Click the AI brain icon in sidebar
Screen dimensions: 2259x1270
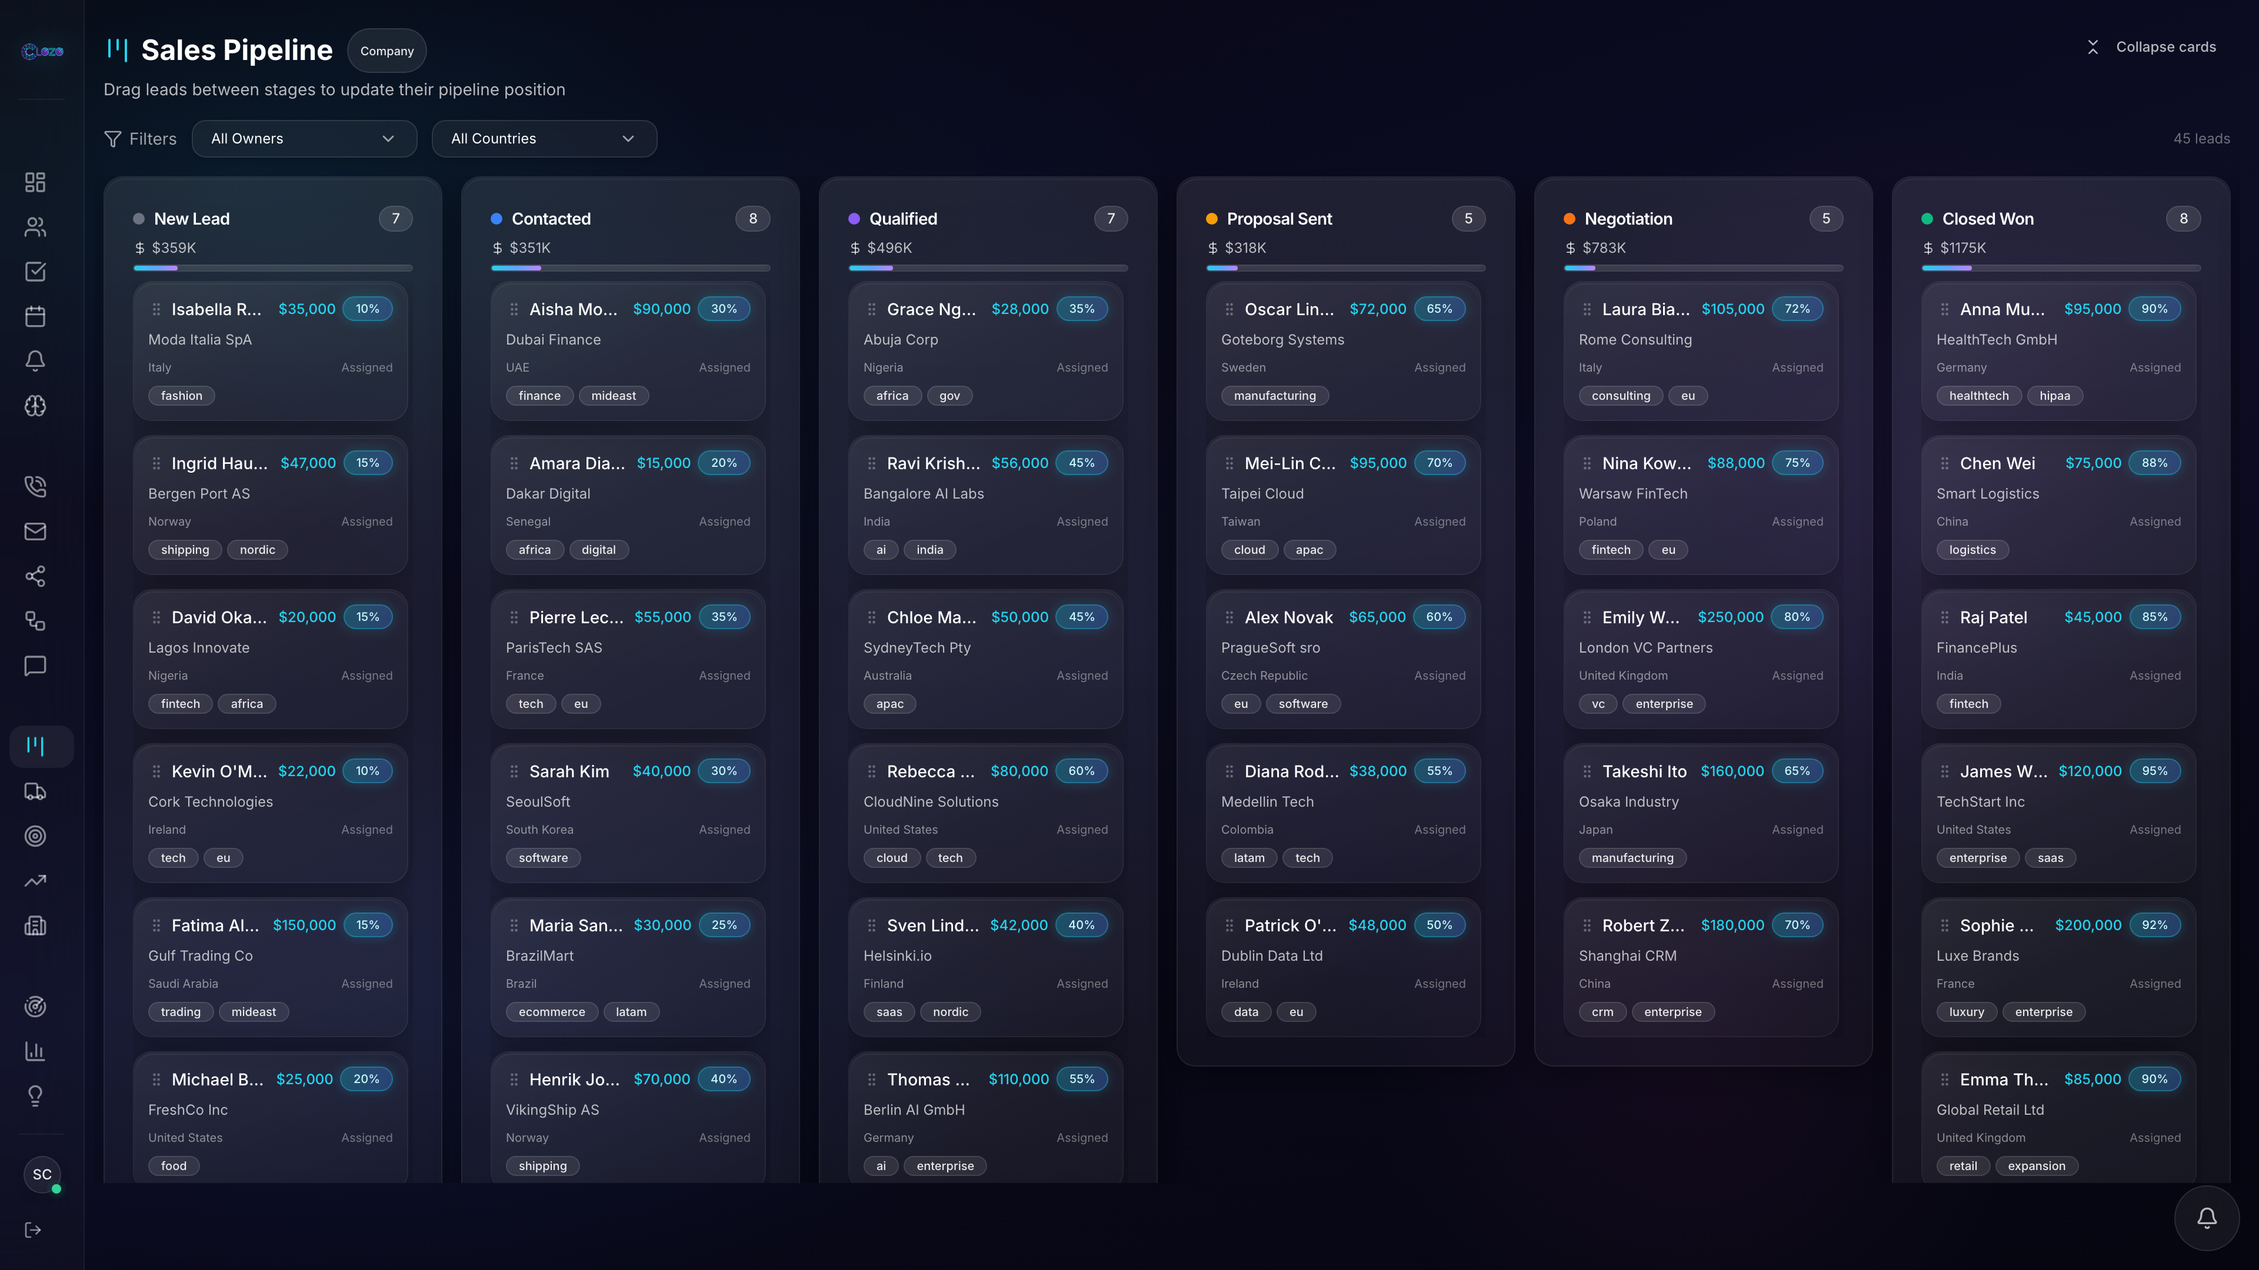(x=35, y=406)
